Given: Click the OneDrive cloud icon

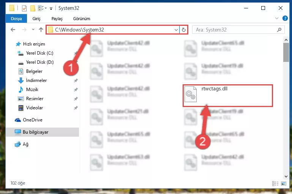Looking at the screenshot, I should [x=18, y=120].
